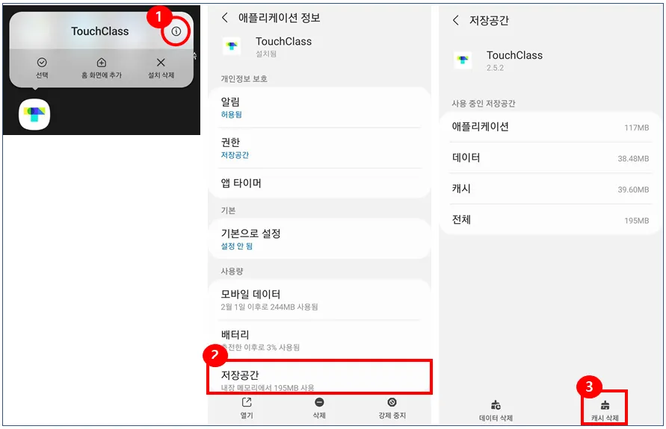Viewport: 666px width, 429px height.
Task: Click the 데이터 삭제 button label
Action: pyautogui.click(x=496, y=418)
